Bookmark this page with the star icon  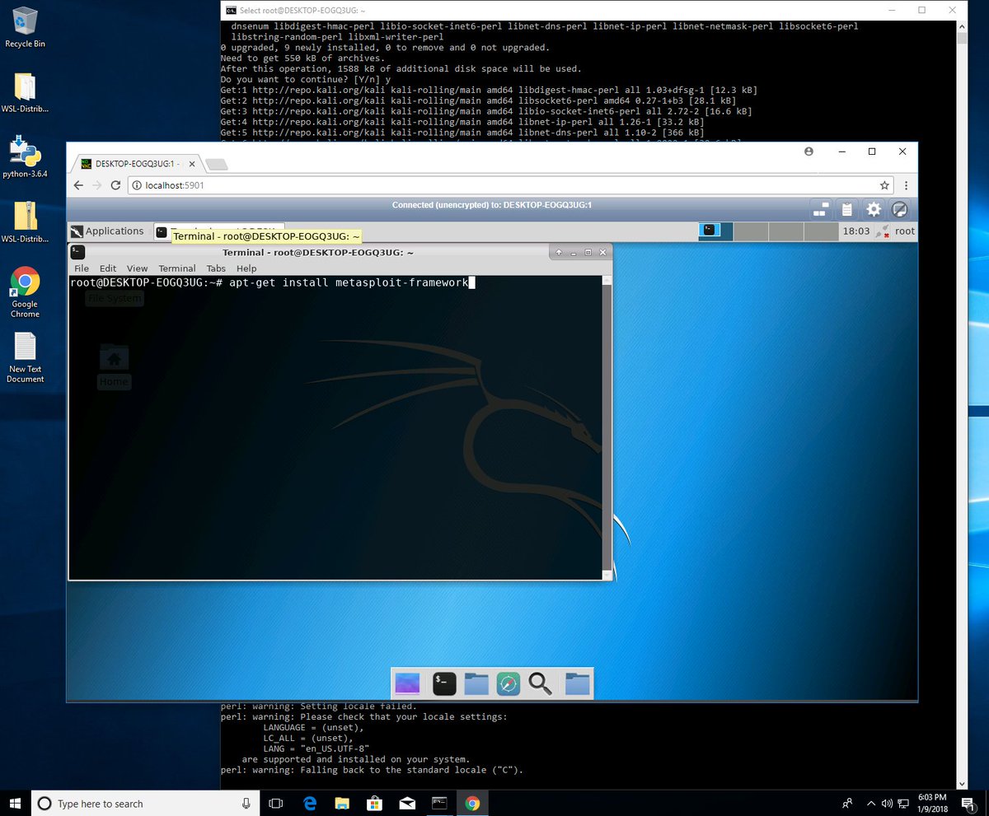pyautogui.click(x=884, y=185)
